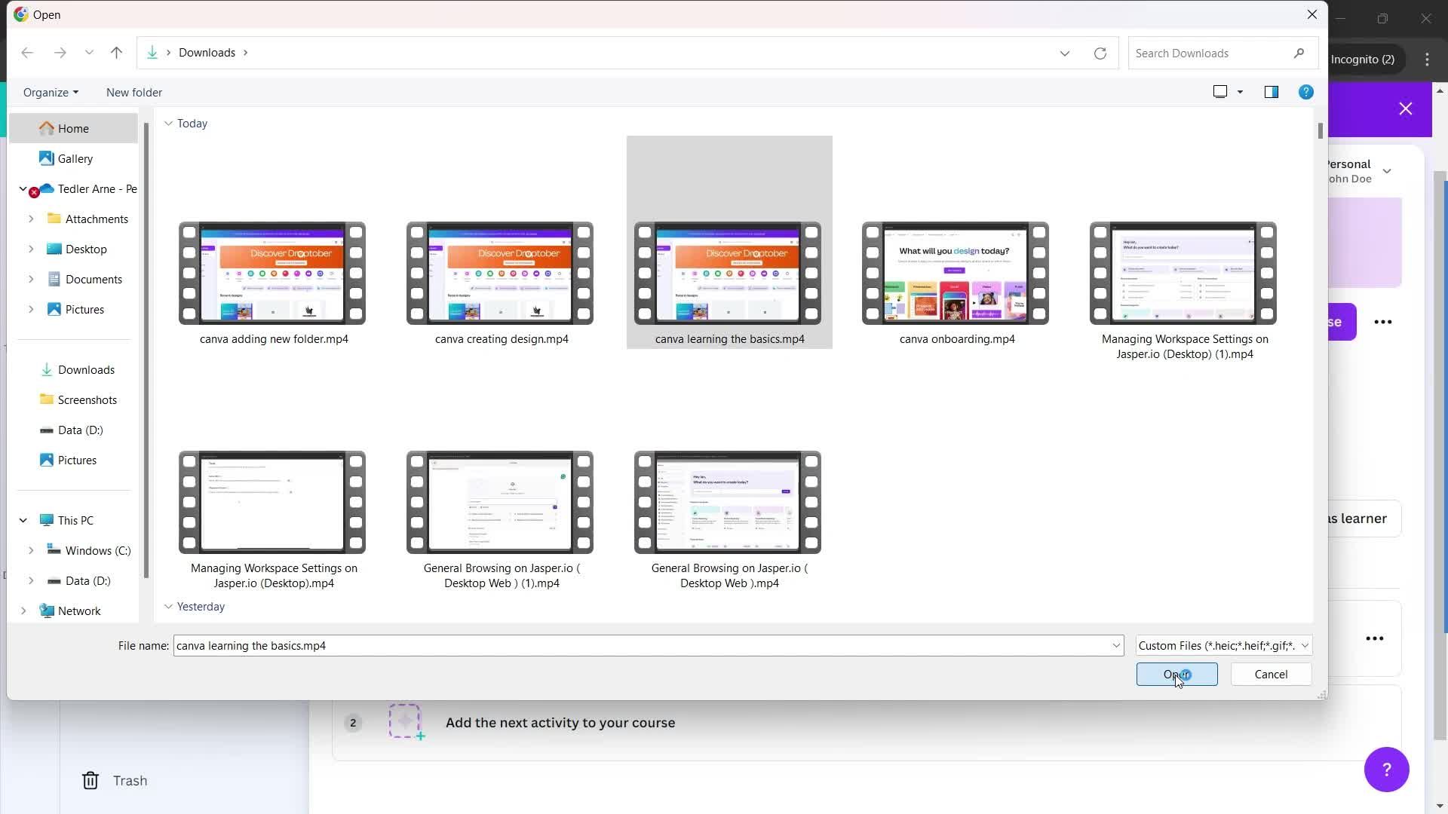The height and width of the screenshot is (814, 1448).
Task: Collapse the This PC node
Action: click(23, 520)
